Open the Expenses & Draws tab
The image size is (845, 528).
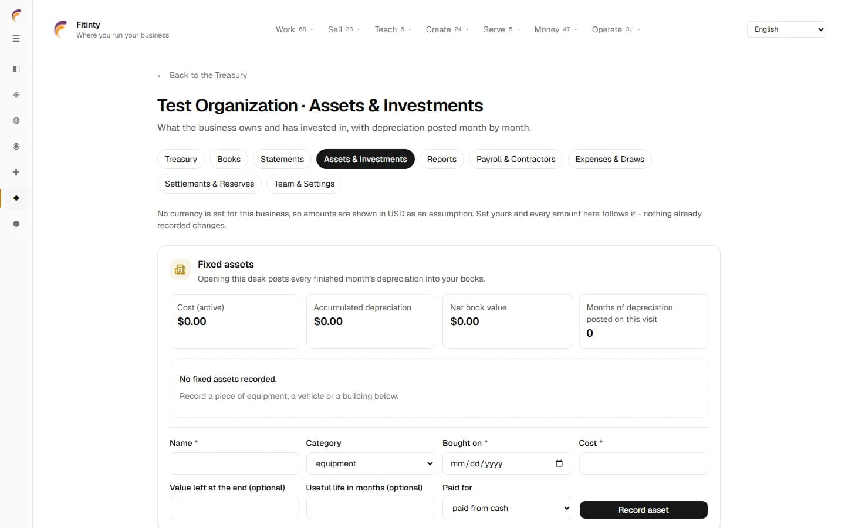click(610, 159)
